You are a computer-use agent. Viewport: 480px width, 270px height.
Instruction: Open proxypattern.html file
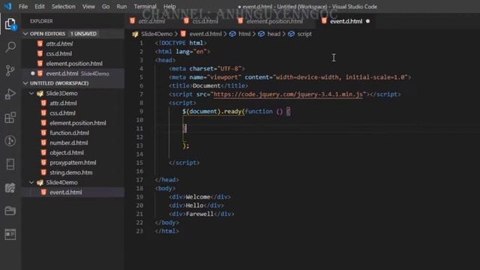[x=73, y=163]
